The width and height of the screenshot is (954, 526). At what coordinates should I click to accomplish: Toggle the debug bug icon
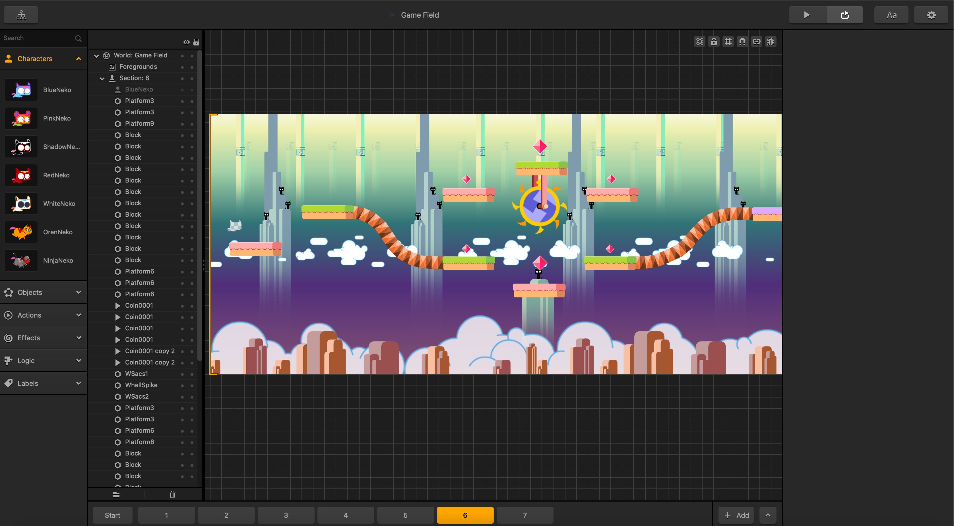pyautogui.click(x=771, y=42)
